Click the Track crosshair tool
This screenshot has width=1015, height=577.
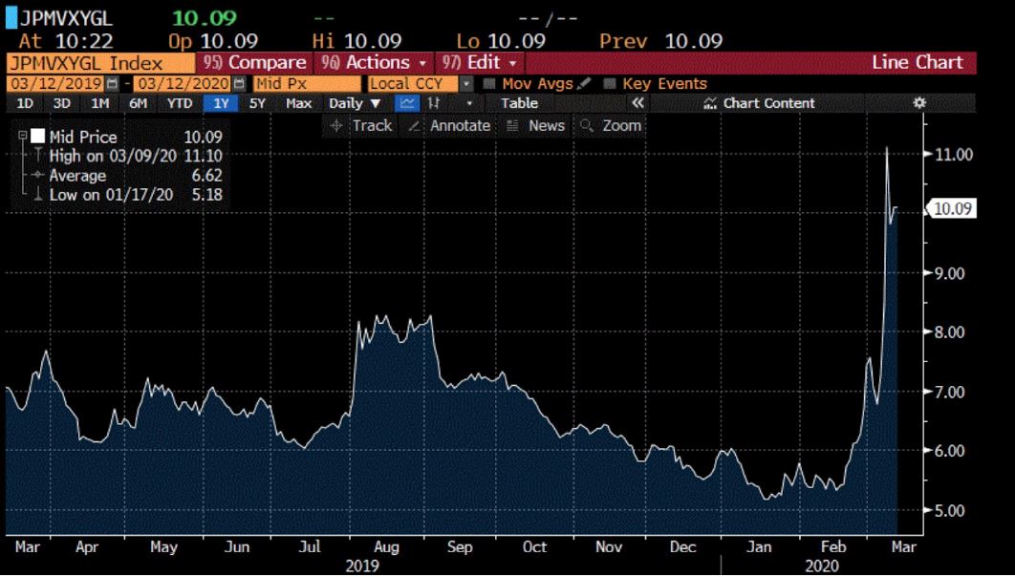(x=360, y=125)
